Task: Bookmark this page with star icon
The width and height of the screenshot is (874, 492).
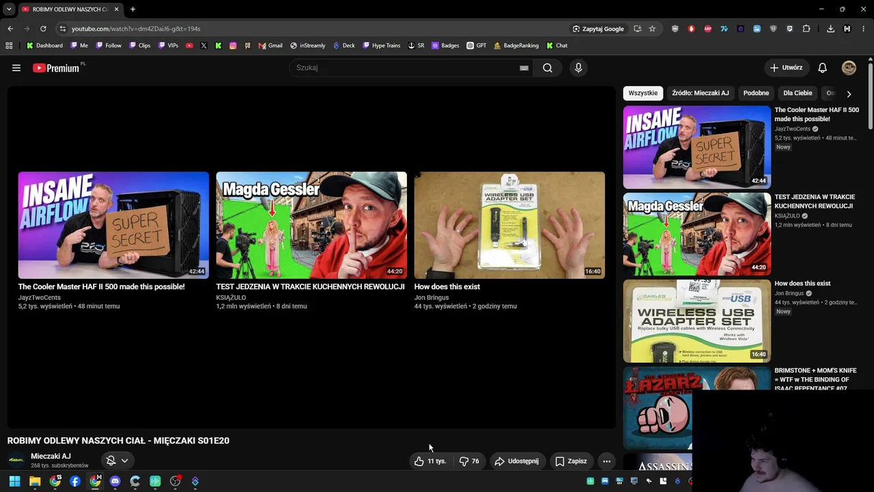Action: tap(652, 29)
